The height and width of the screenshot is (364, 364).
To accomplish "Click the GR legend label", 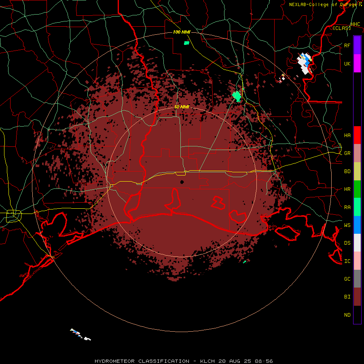I will click(x=347, y=153).
